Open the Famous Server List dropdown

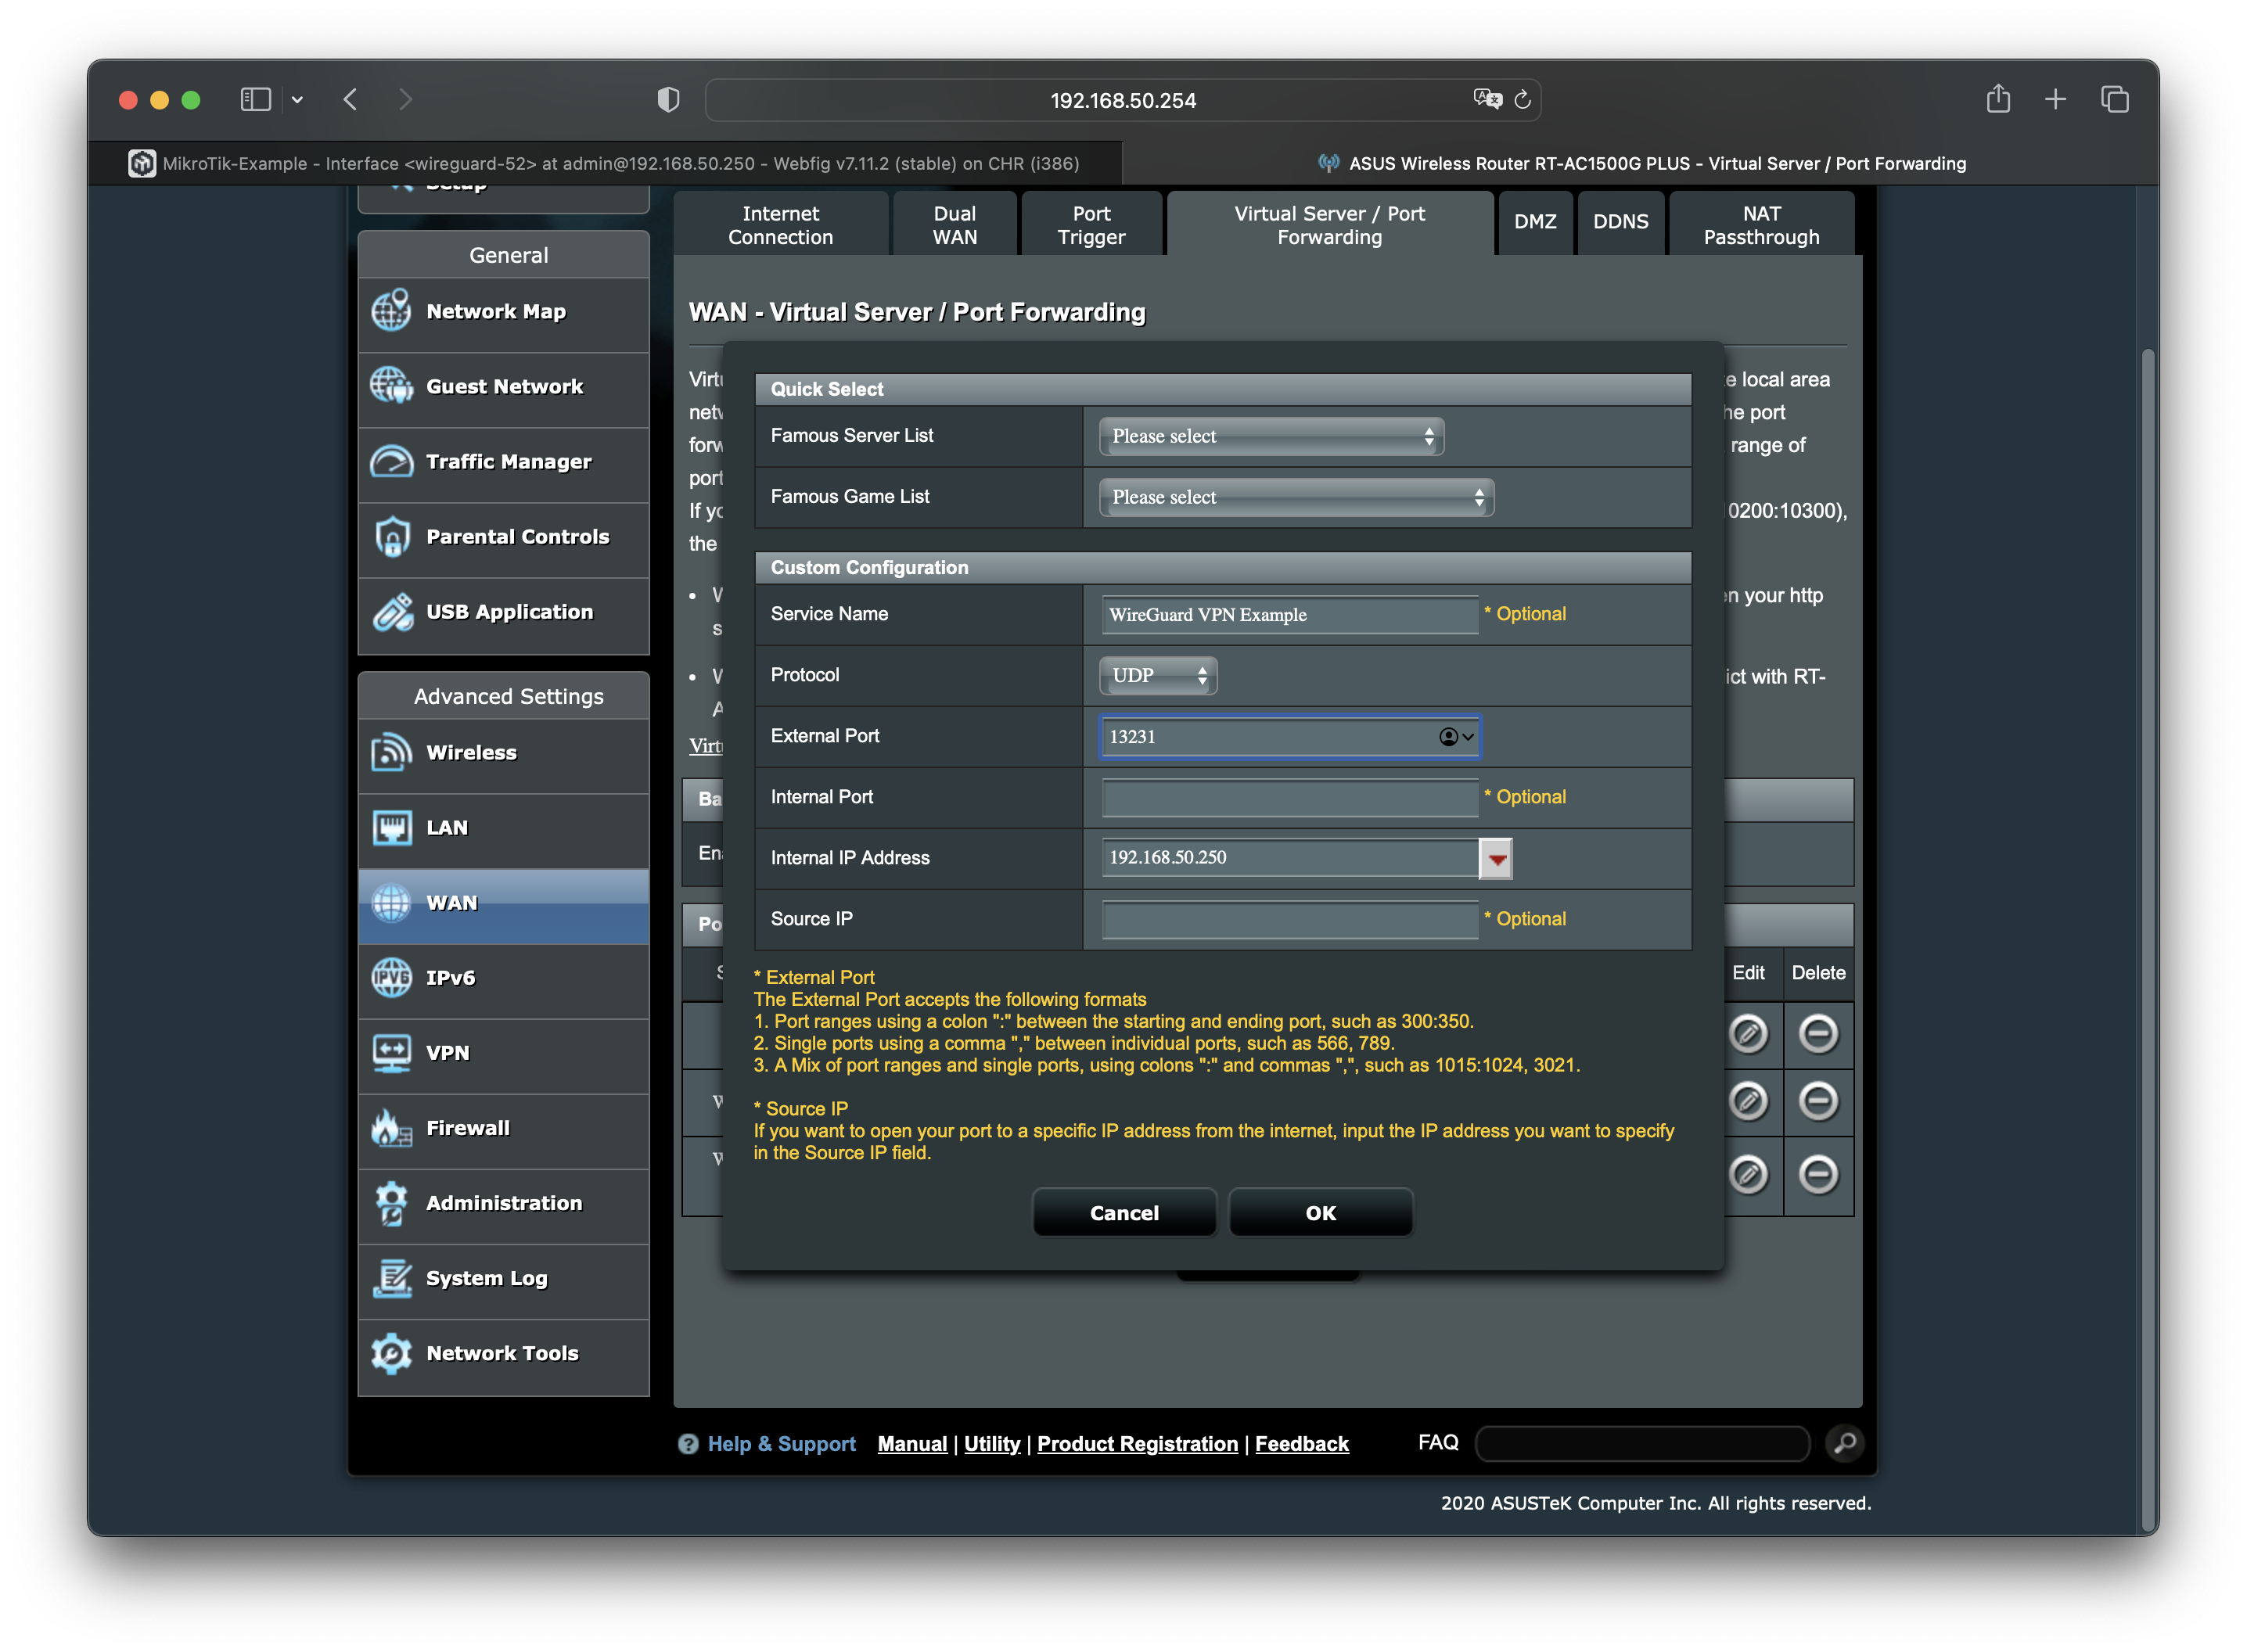(1271, 437)
